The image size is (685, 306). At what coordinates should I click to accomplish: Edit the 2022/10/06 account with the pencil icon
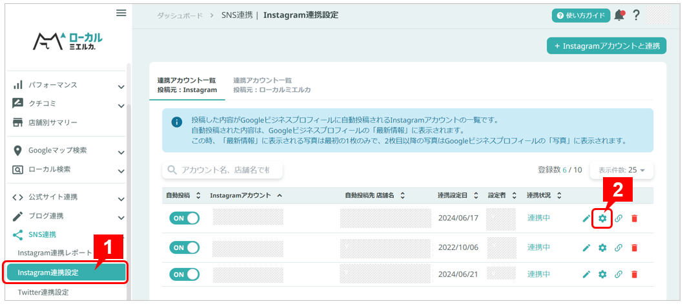click(586, 248)
